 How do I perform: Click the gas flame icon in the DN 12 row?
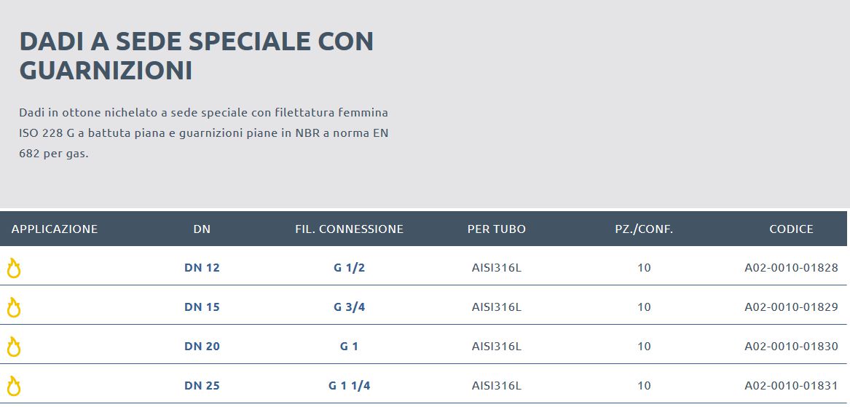click(14, 268)
